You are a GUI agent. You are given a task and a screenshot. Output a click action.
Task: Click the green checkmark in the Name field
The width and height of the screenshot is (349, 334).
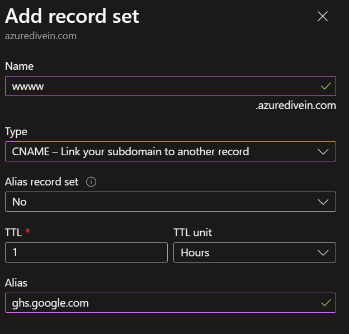click(x=326, y=87)
